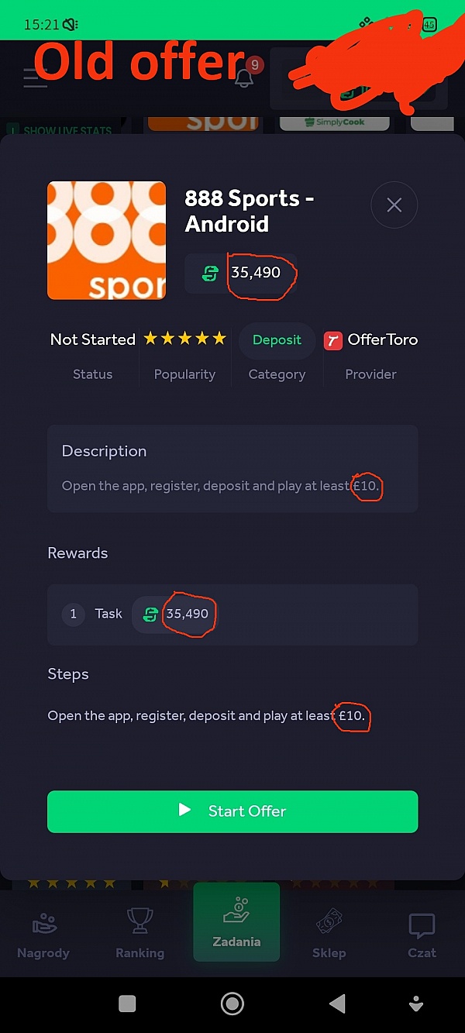Open the Czat tab
This screenshot has width=465, height=1033.
click(422, 935)
